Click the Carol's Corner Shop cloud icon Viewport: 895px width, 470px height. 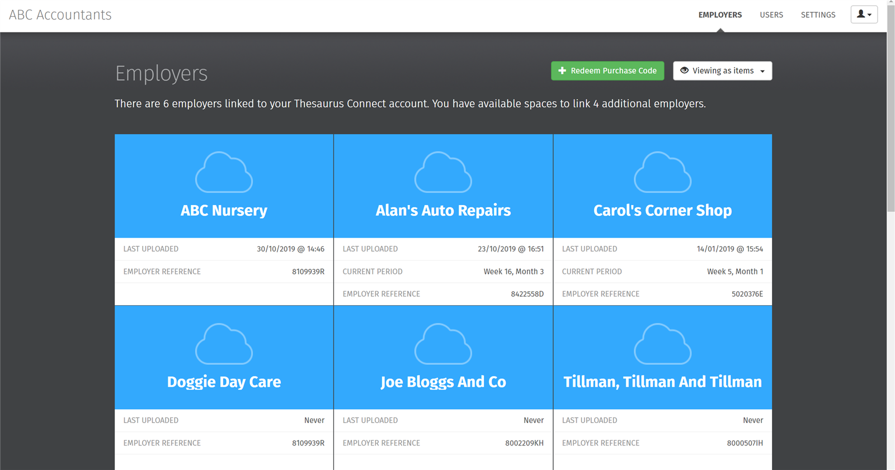(x=662, y=173)
